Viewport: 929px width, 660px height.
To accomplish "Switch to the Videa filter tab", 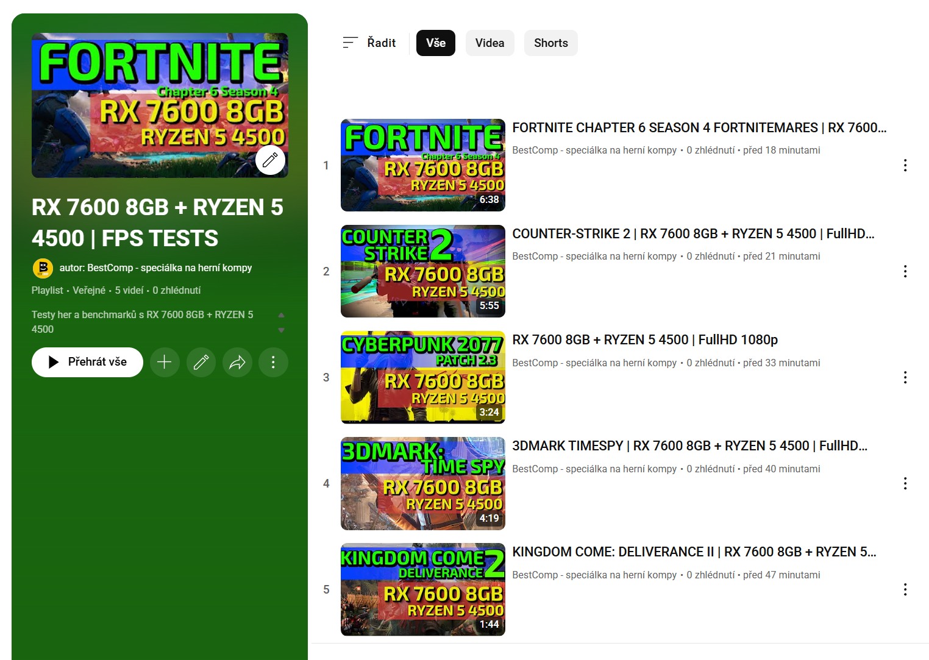I will point(490,43).
